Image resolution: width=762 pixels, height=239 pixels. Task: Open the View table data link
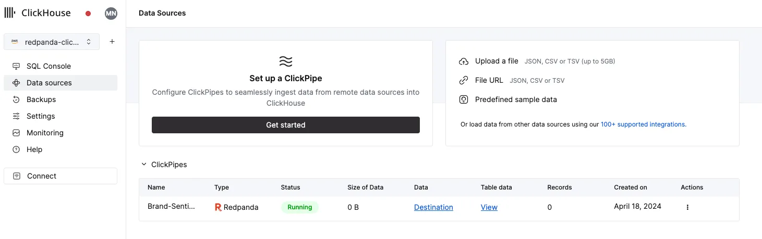(489, 207)
